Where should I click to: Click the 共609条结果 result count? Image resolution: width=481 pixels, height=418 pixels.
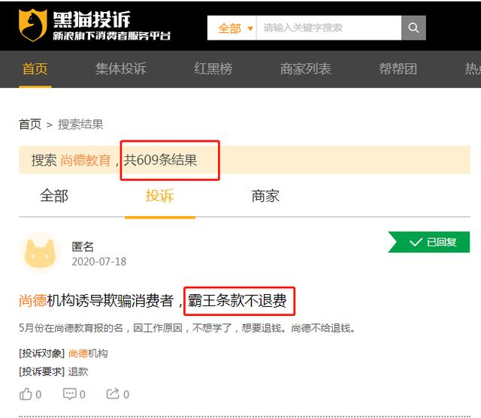(160, 160)
